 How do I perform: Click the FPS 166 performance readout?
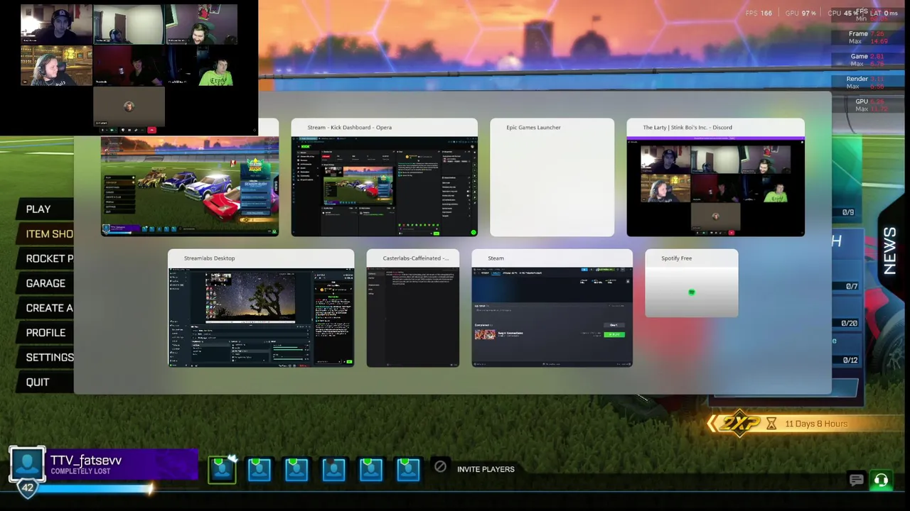pyautogui.click(x=759, y=13)
